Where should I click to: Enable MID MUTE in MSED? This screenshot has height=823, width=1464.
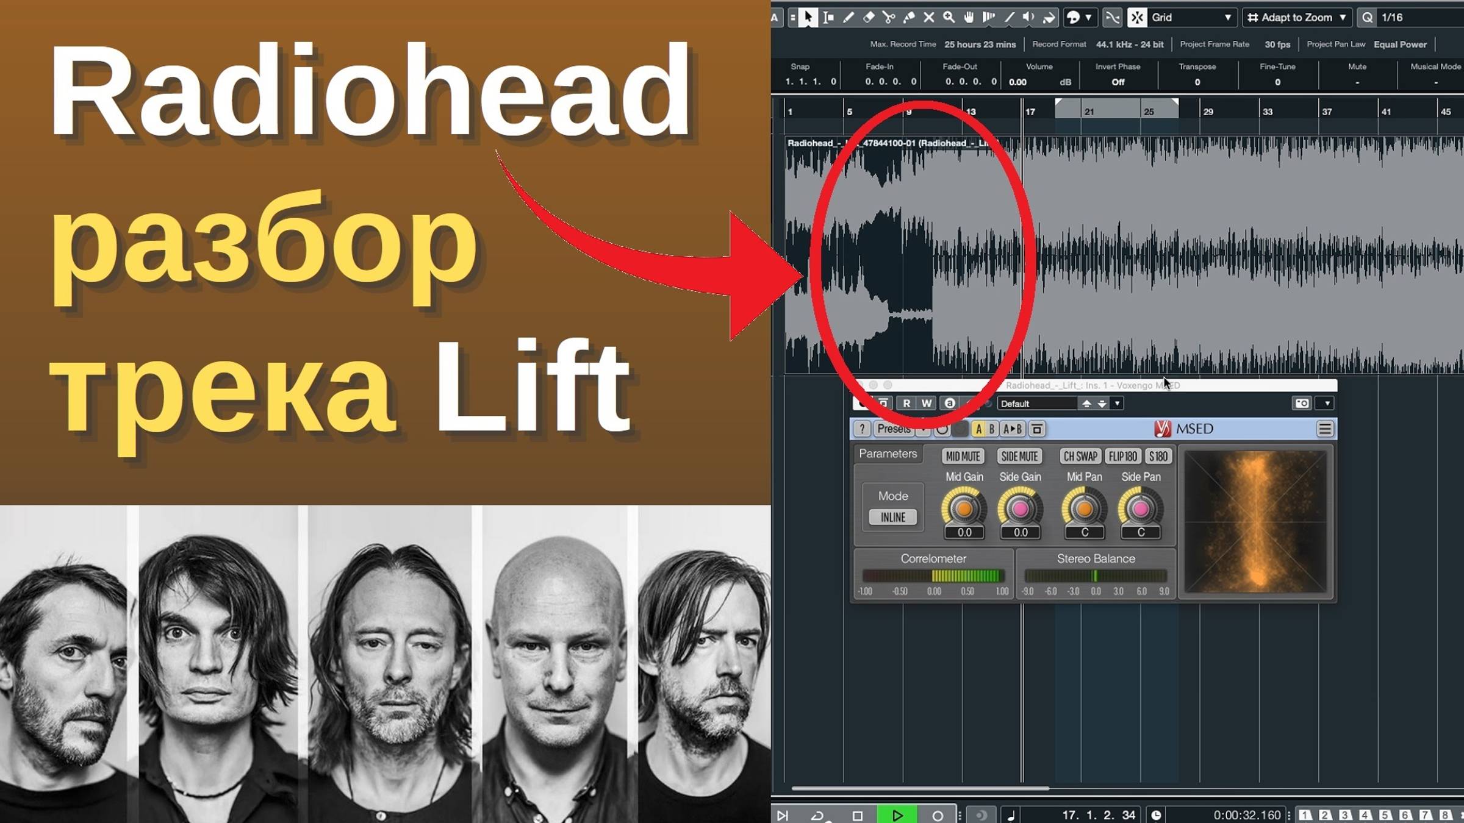coord(963,456)
